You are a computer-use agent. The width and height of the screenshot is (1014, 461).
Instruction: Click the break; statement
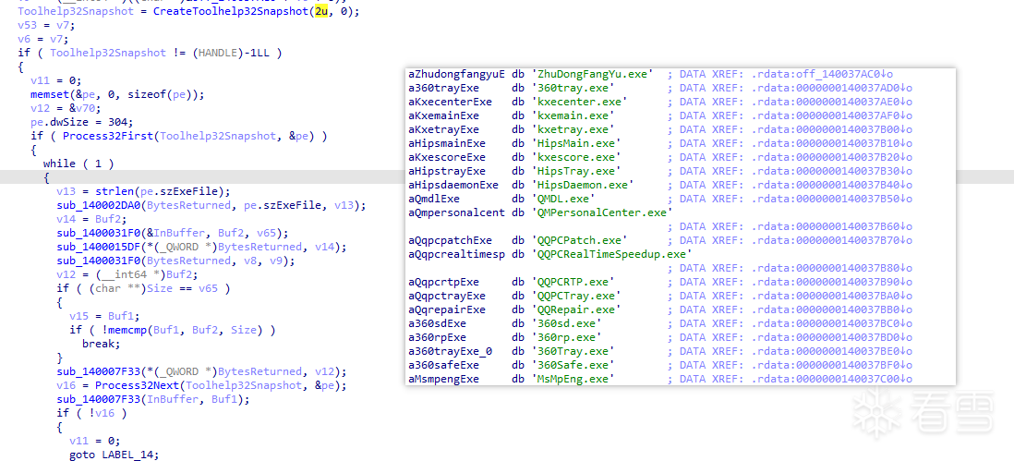[x=101, y=344]
